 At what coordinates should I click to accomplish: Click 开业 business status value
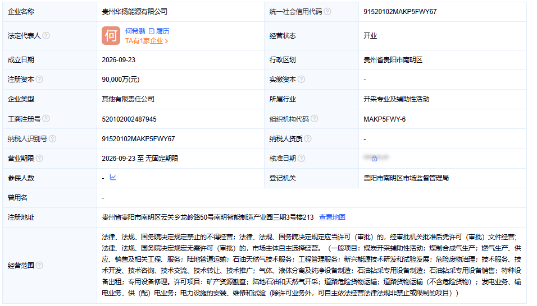pos(370,35)
